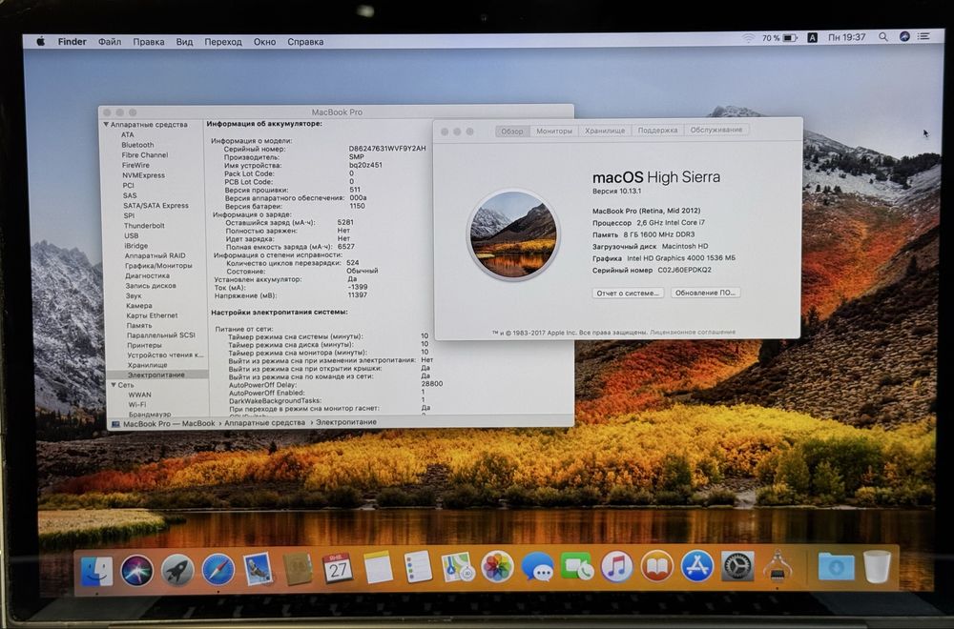Select Bluetooth in the sidebar

pyautogui.click(x=137, y=145)
